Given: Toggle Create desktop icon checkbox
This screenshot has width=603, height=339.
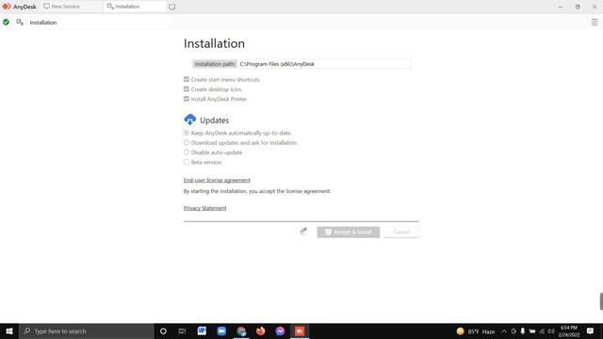Looking at the screenshot, I should [187, 89].
